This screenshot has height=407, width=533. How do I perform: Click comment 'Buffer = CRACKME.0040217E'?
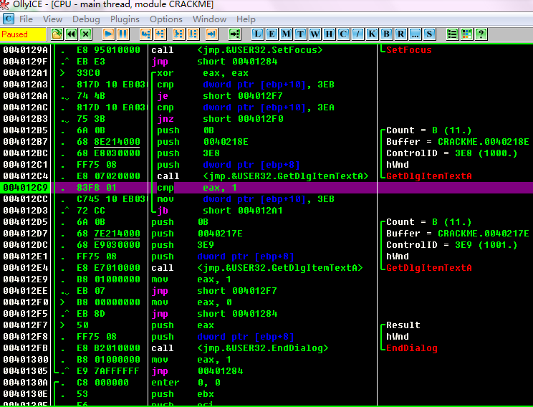(458, 234)
